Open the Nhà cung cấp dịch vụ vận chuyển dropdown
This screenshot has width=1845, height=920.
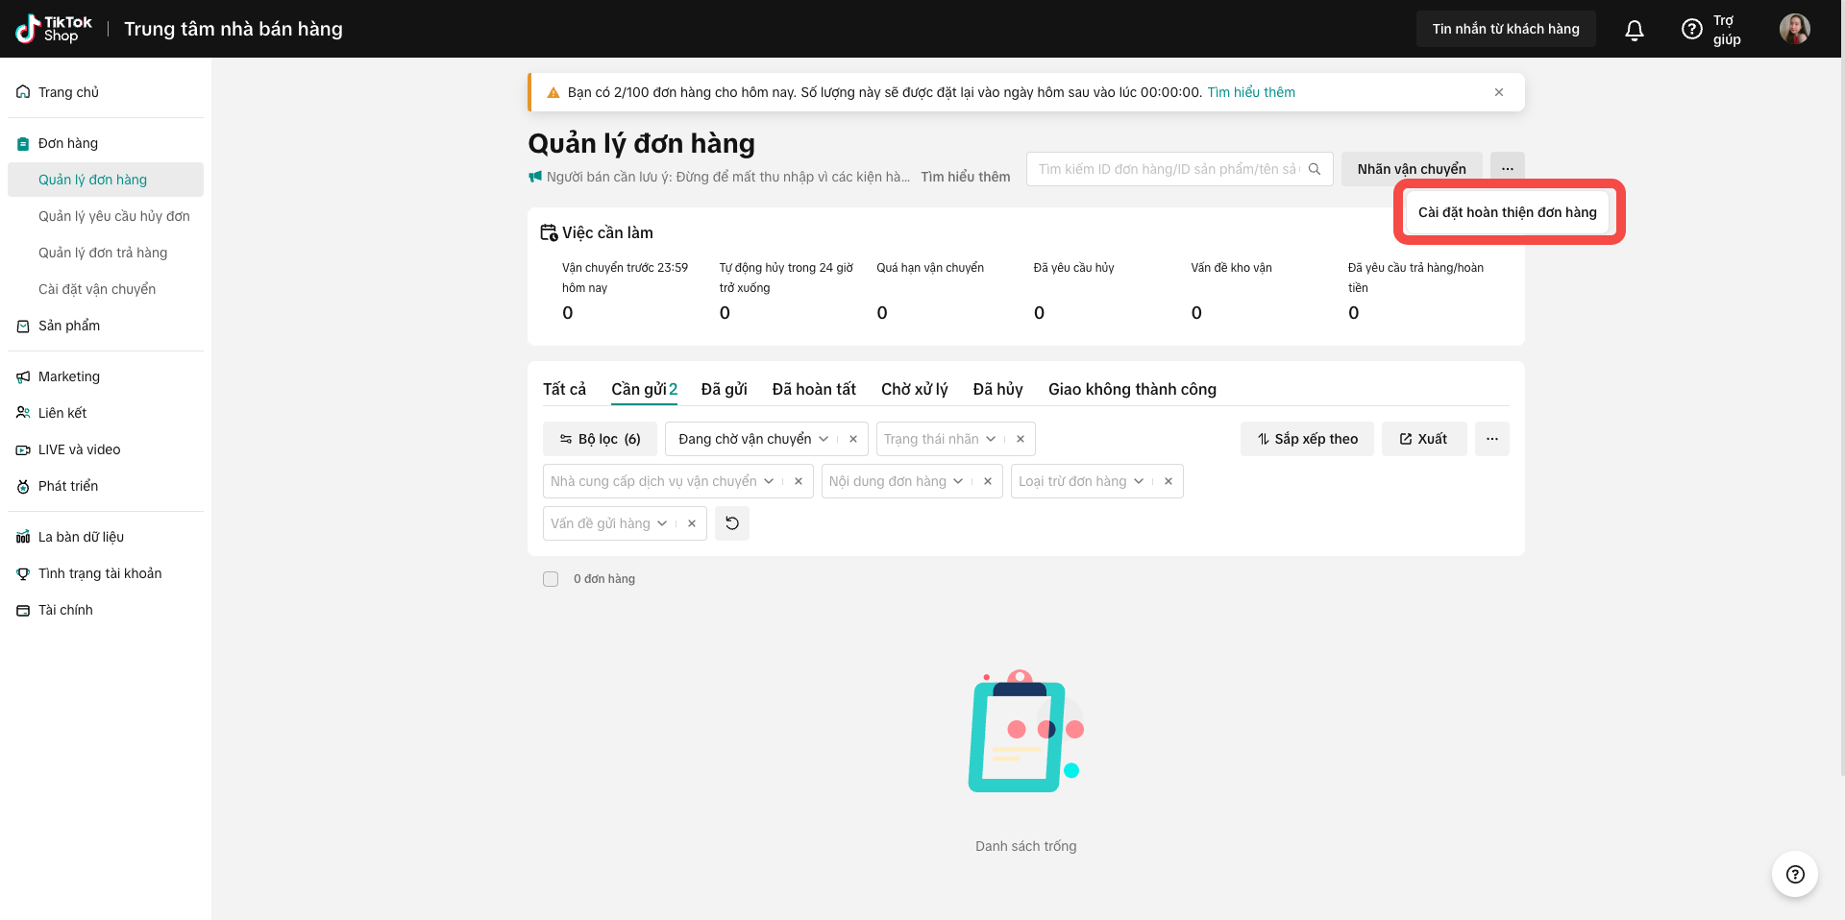pos(769,481)
